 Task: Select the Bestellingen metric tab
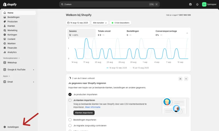pos(139,33)
